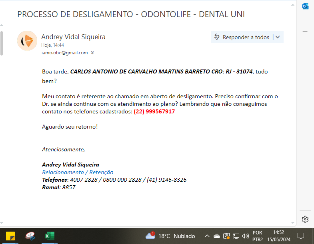
Task: Open the Sticky Notes taskbar icon
Action: pos(10,236)
